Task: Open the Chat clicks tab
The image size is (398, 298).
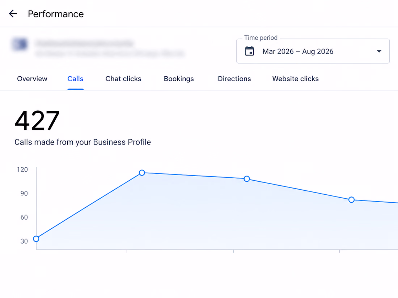Action: [123, 79]
